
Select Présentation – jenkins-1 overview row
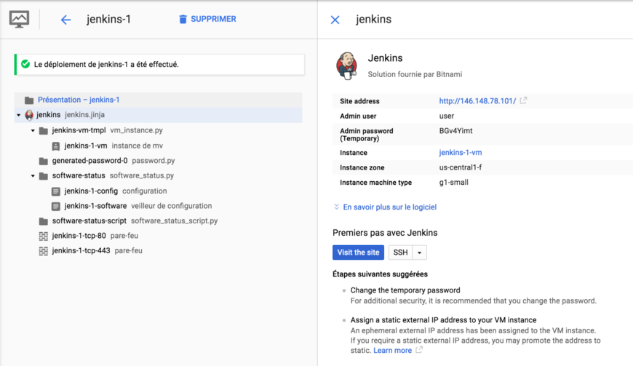point(159,100)
